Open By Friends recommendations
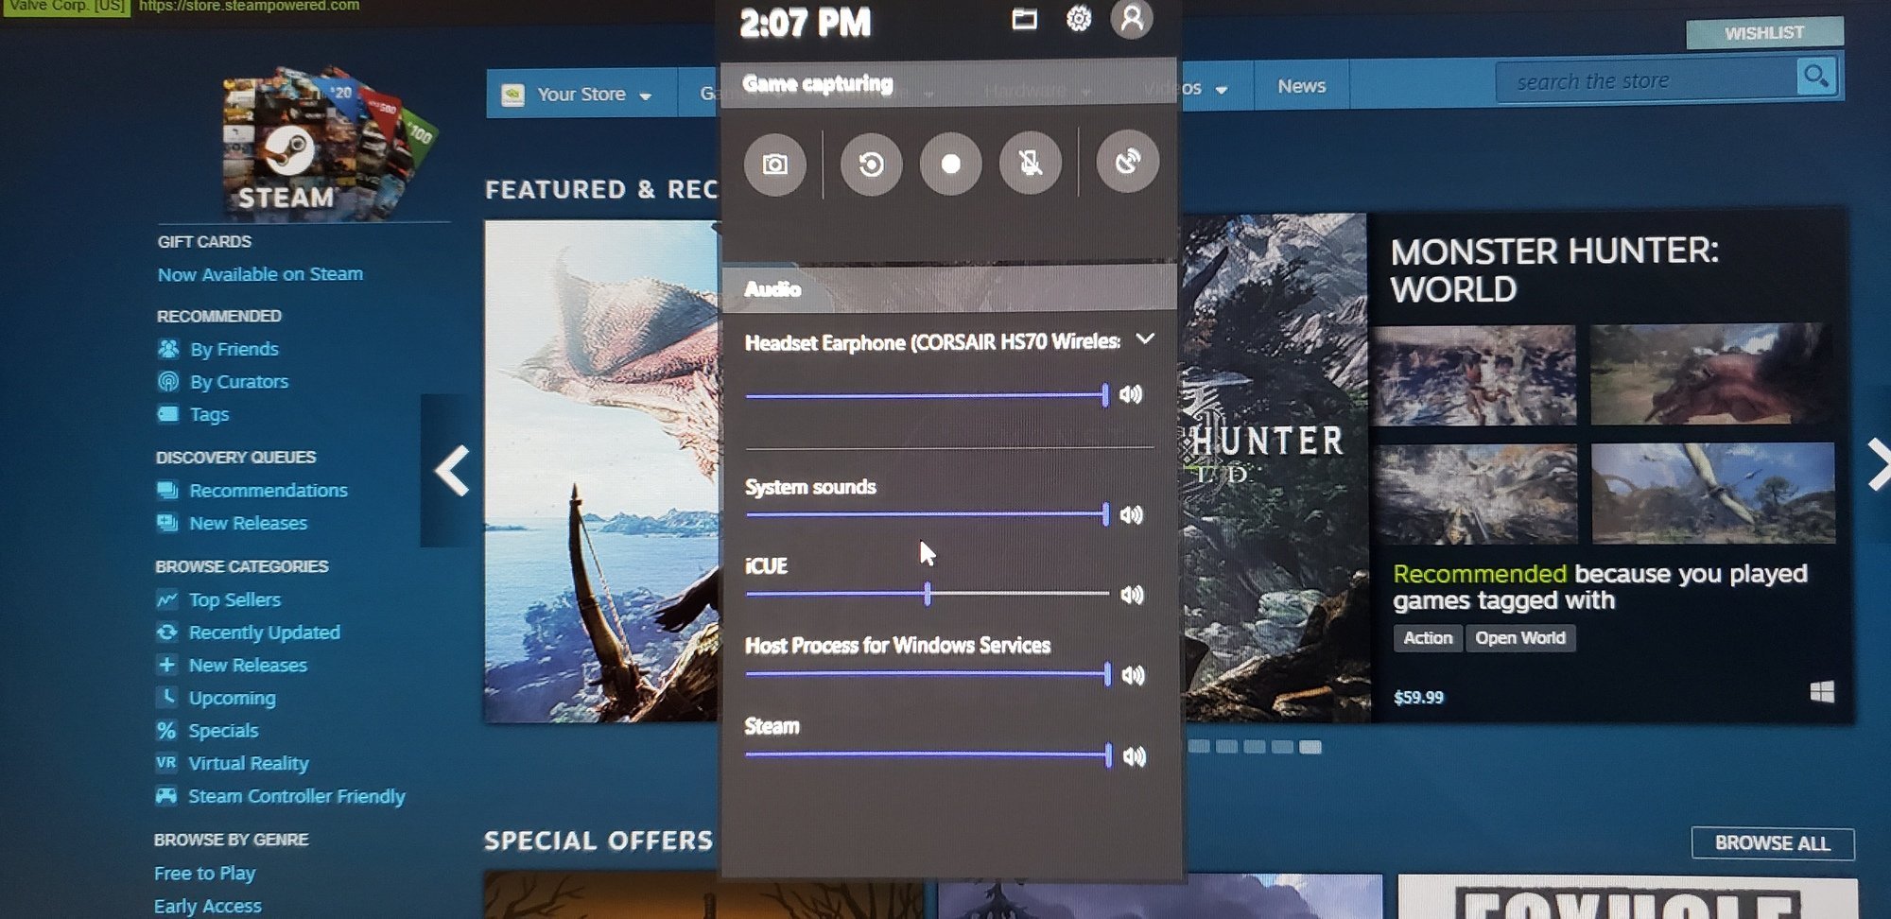Viewport: 1891px width, 919px height. tap(234, 349)
